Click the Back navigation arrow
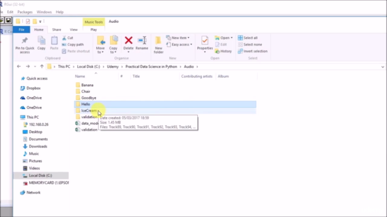 [19, 66]
